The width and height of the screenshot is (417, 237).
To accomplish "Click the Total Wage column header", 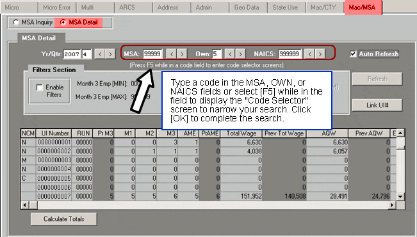I will 241,134.
